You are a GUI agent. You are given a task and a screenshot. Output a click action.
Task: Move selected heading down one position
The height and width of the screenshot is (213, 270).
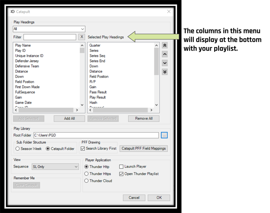tap(164, 63)
